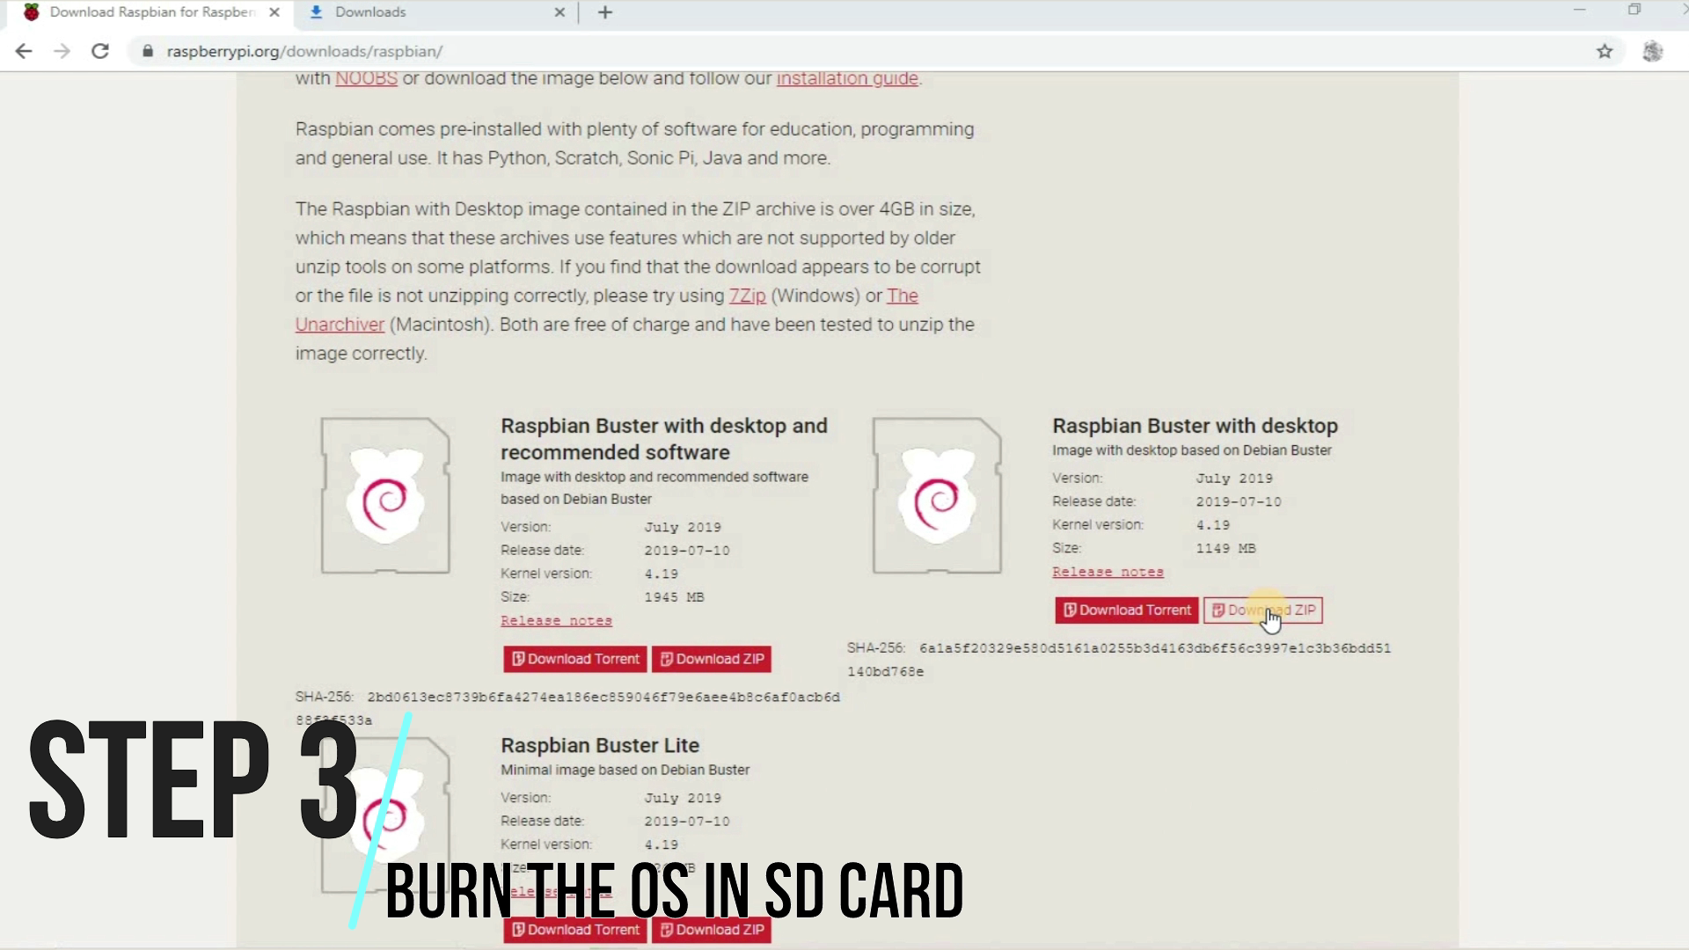This screenshot has height=950, width=1689.
Task: Download Torrent for recommended software image
Action: tap(574, 659)
